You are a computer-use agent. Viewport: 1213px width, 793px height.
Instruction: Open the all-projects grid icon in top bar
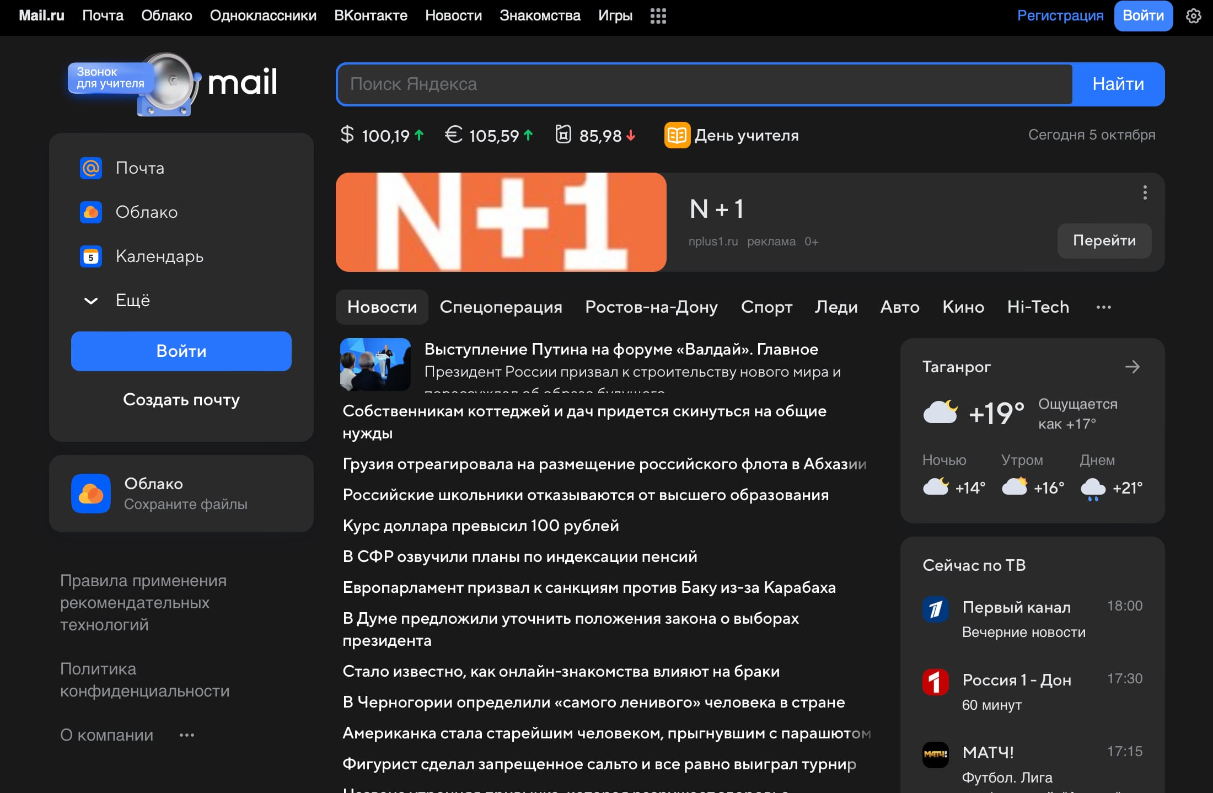point(658,16)
